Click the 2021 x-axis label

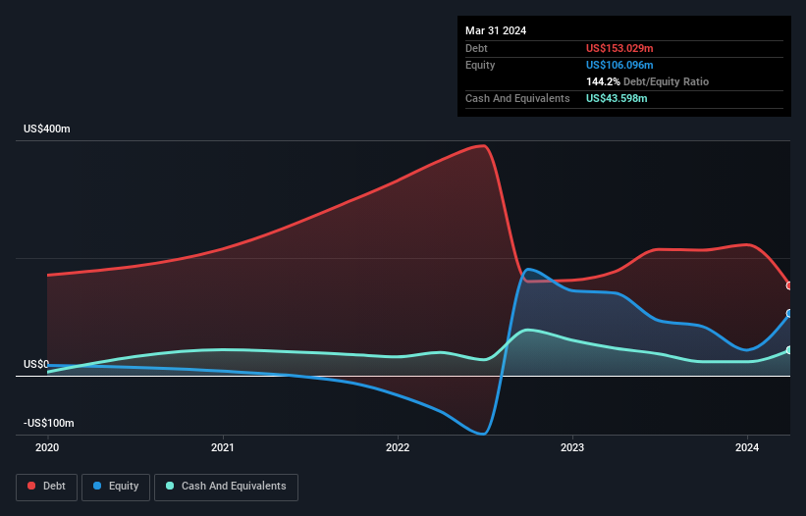[x=223, y=447]
